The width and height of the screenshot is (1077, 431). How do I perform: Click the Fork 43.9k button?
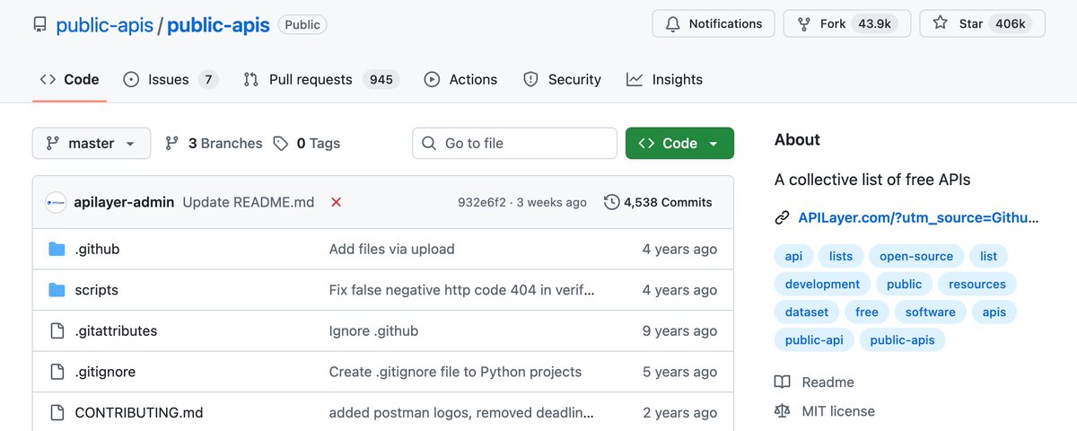[847, 24]
